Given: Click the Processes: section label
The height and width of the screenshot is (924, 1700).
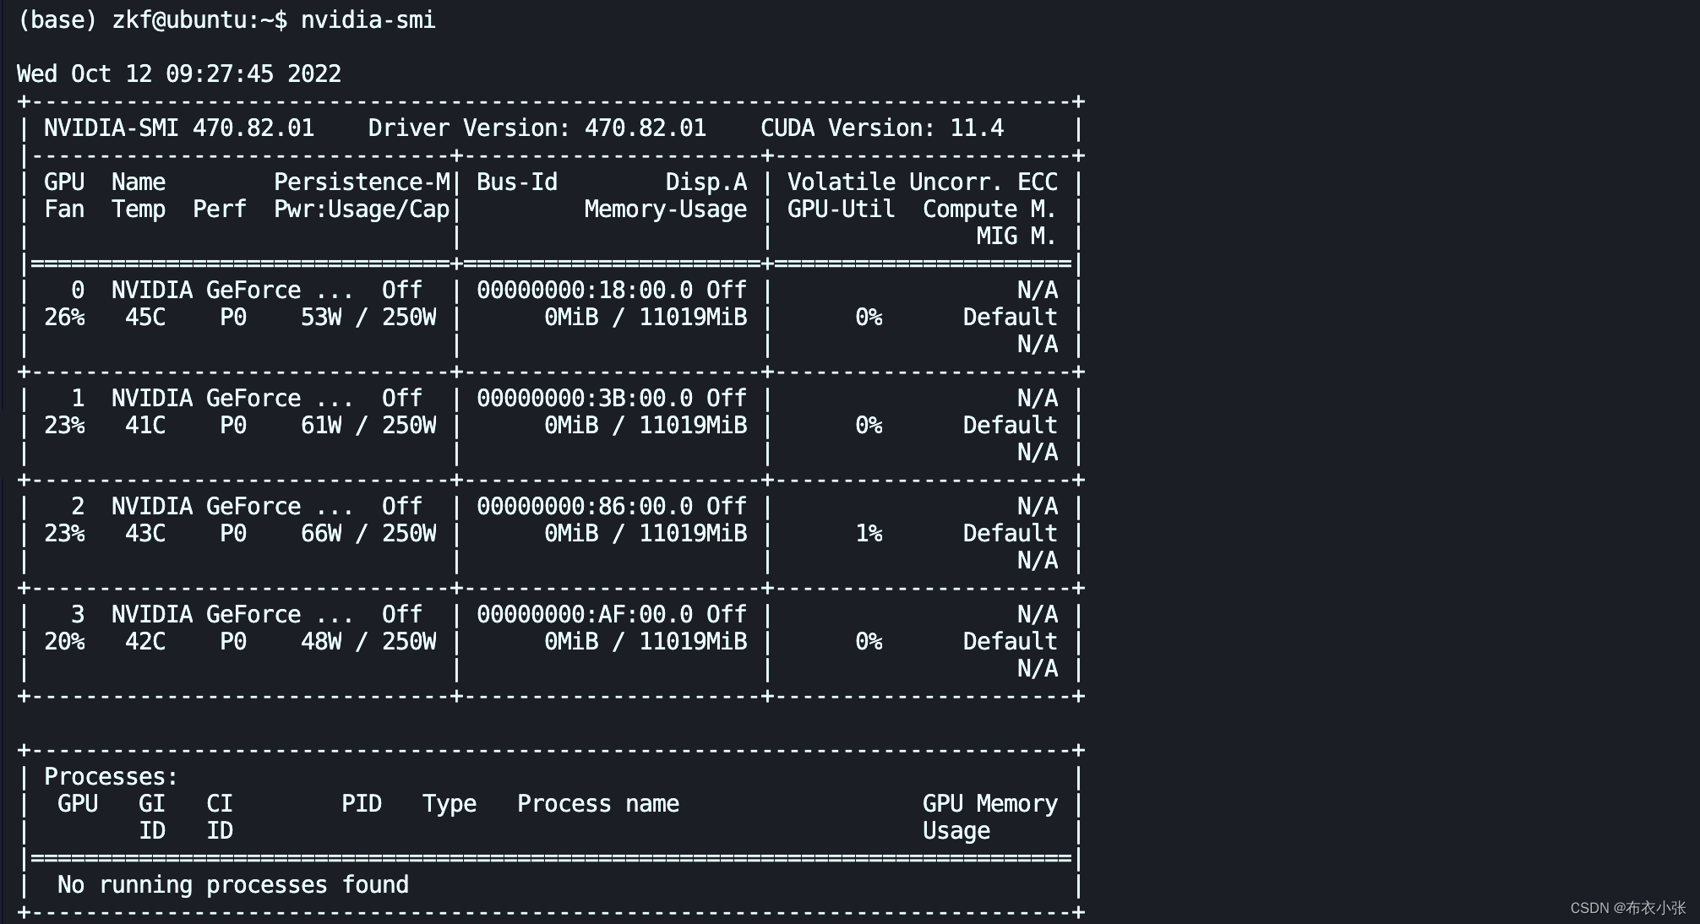Looking at the screenshot, I should coord(112,776).
